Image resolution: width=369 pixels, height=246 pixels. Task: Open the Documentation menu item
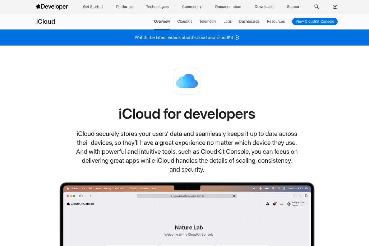click(228, 7)
